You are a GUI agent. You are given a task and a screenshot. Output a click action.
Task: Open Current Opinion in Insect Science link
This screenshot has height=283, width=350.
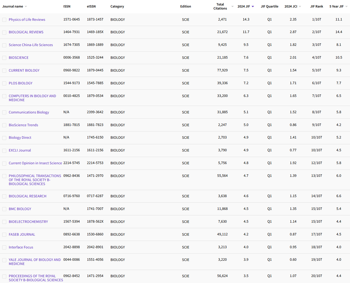click(x=35, y=163)
